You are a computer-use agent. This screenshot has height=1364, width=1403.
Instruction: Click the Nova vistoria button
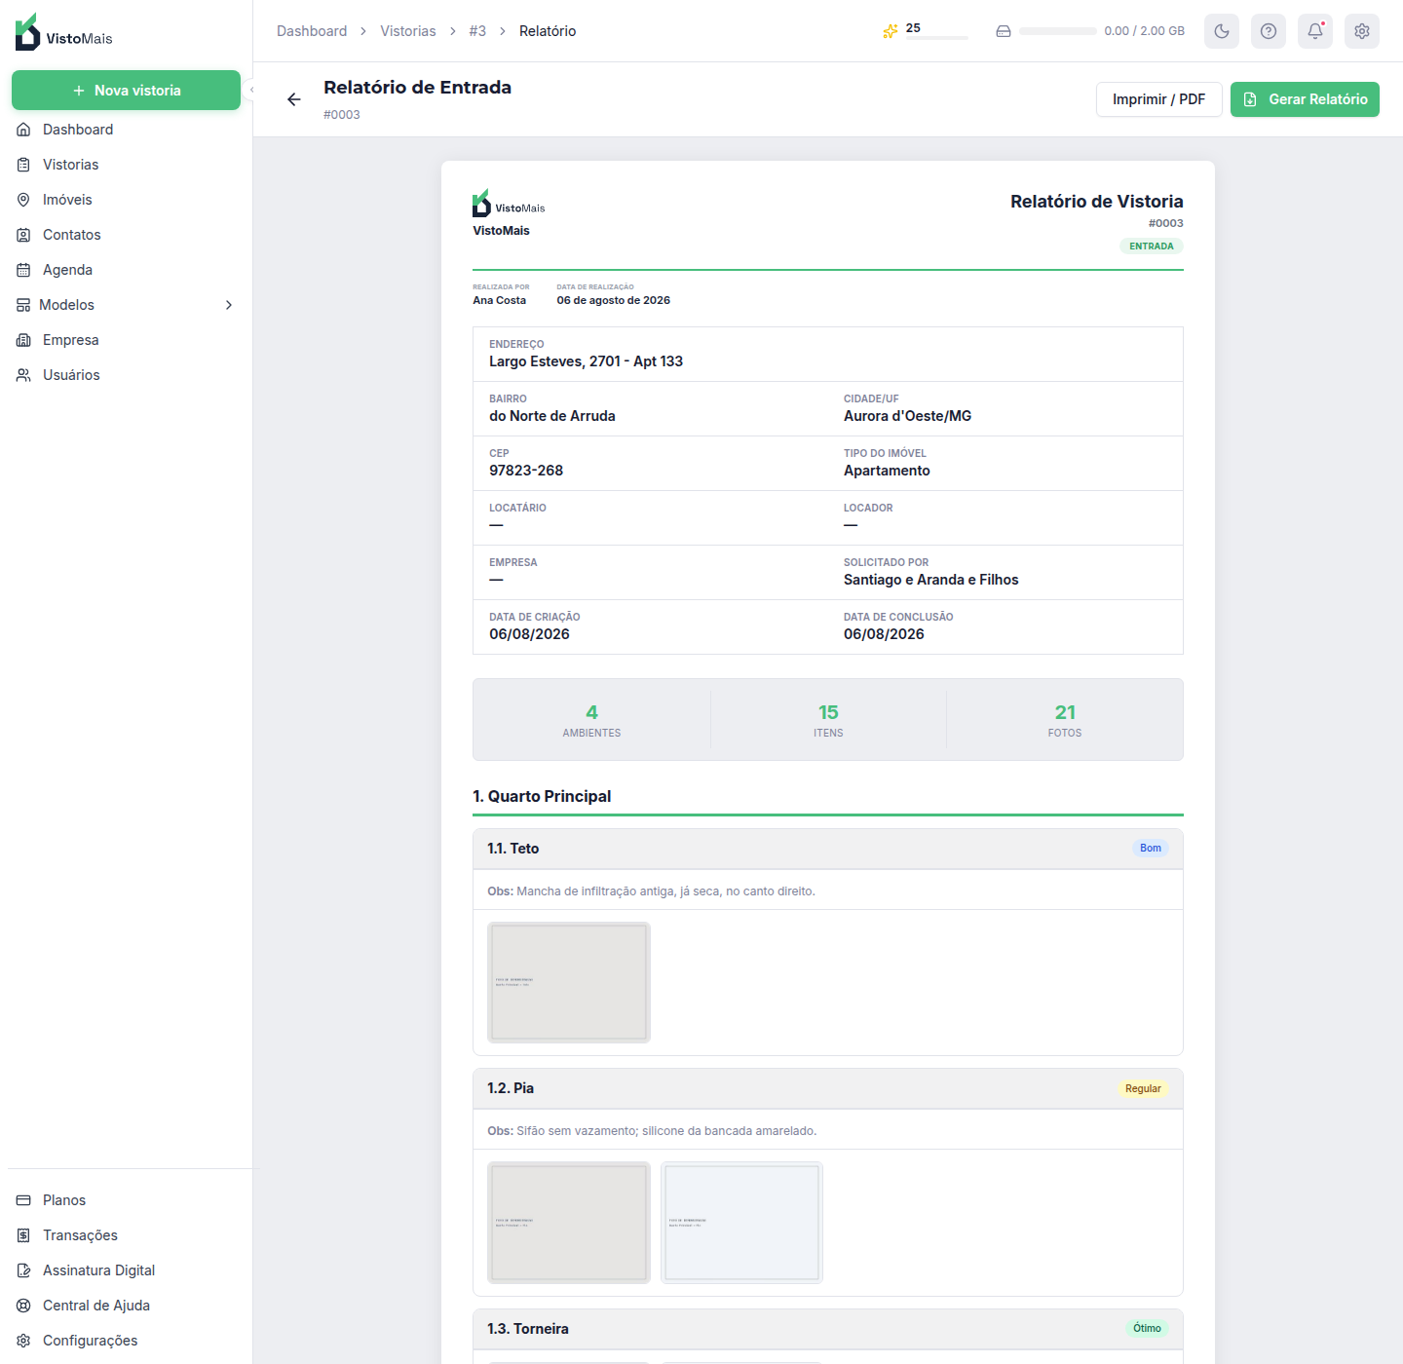point(127,90)
